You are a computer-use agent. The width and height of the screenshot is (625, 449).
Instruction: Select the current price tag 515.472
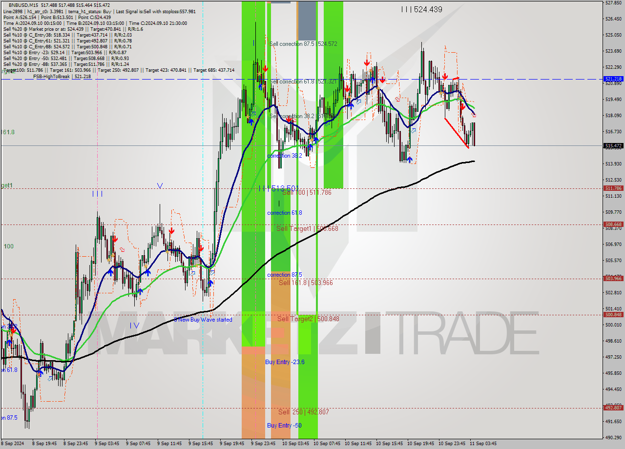(x=613, y=145)
